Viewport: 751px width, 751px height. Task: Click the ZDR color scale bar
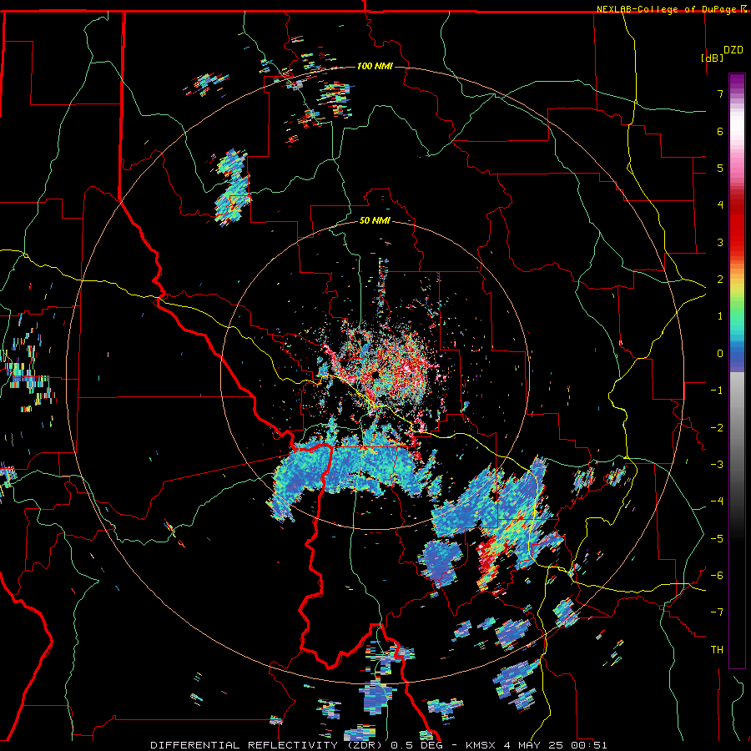pos(737,370)
